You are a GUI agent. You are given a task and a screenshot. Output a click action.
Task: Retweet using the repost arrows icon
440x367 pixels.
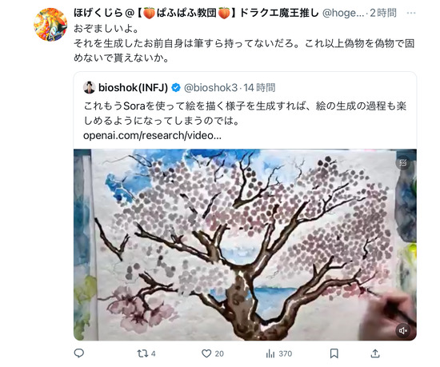point(142,353)
